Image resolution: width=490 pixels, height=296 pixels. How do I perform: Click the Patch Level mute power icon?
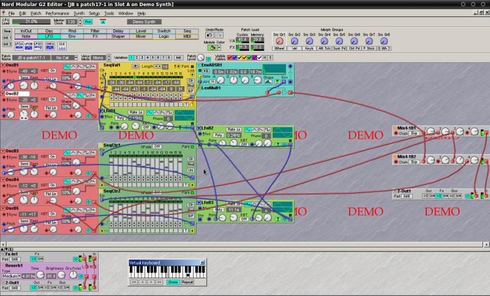(x=208, y=59)
